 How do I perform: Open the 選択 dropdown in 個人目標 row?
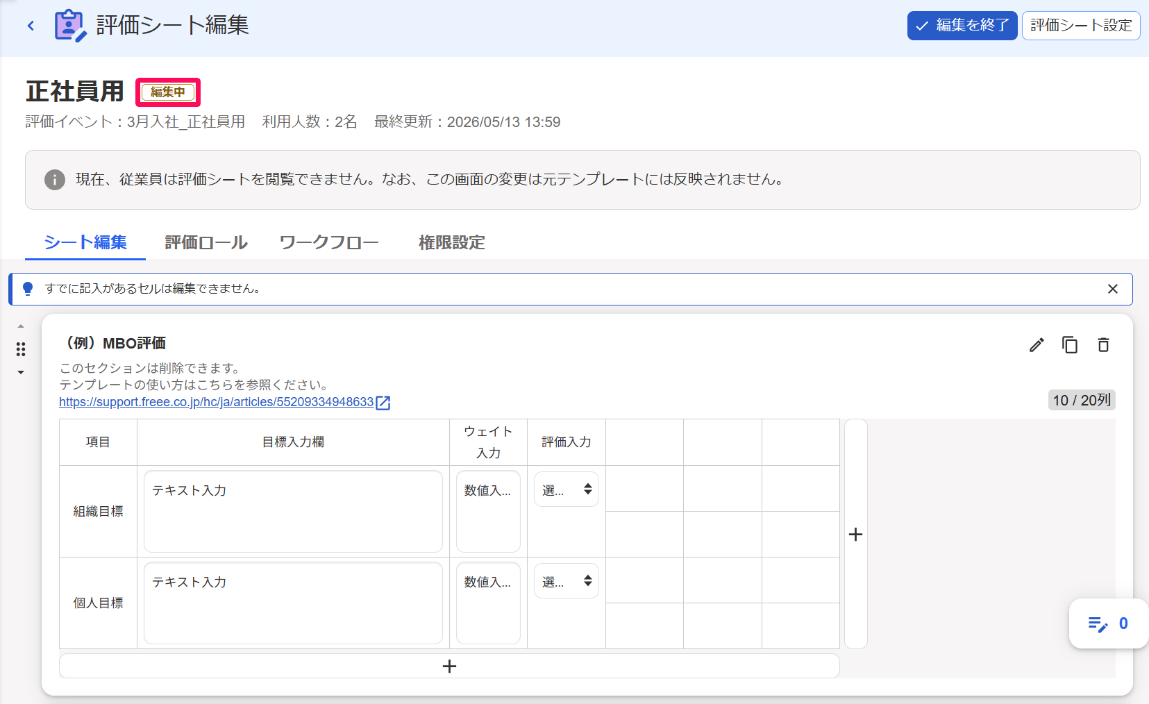pos(567,581)
